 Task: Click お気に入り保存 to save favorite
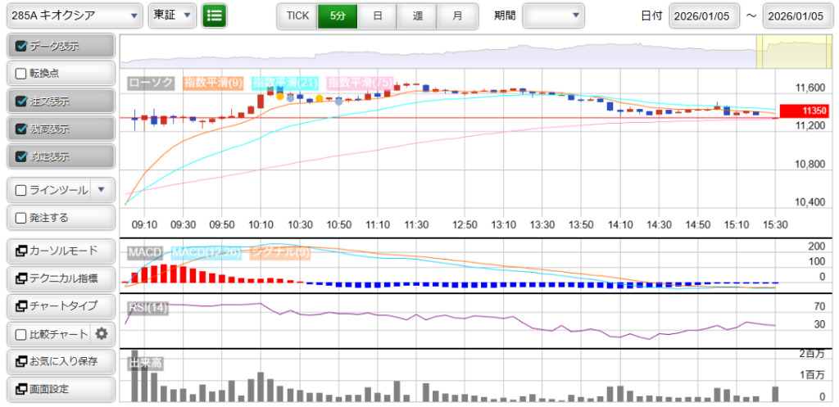59,361
